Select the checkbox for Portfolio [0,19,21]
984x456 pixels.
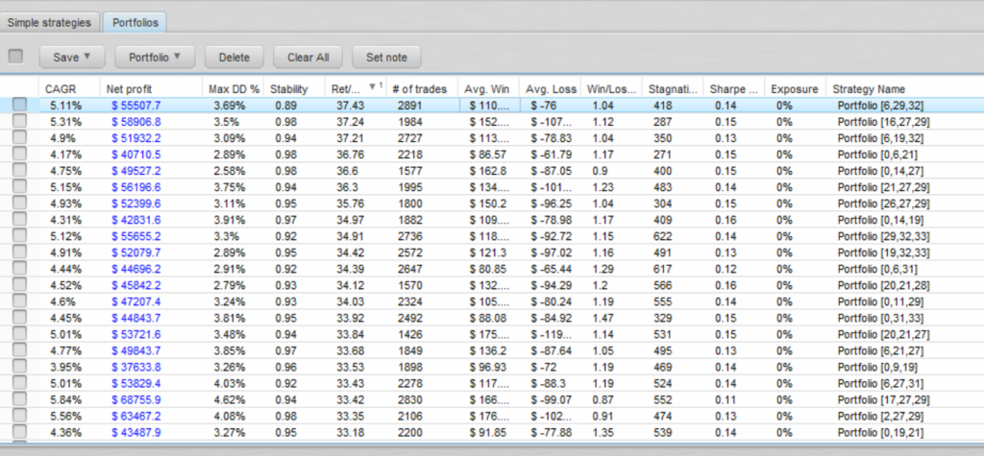[19, 431]
